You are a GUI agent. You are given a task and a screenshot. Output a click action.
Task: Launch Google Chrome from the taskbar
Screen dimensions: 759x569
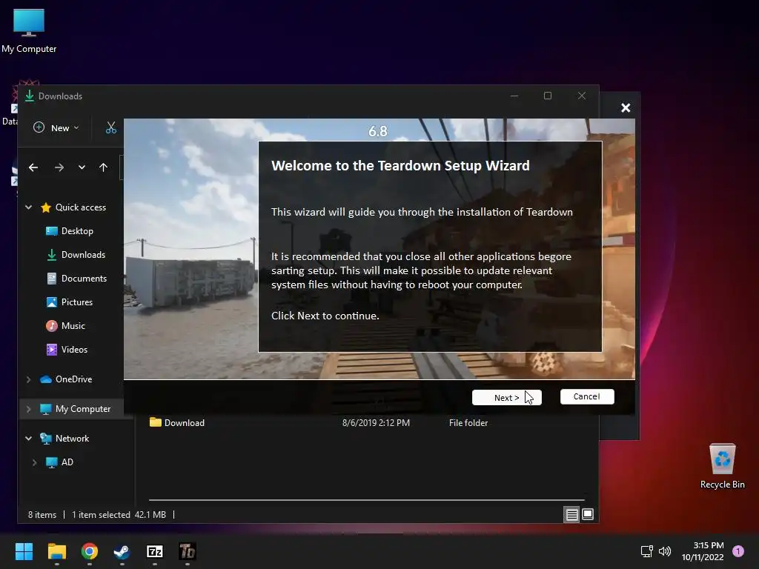coord(90,551)
